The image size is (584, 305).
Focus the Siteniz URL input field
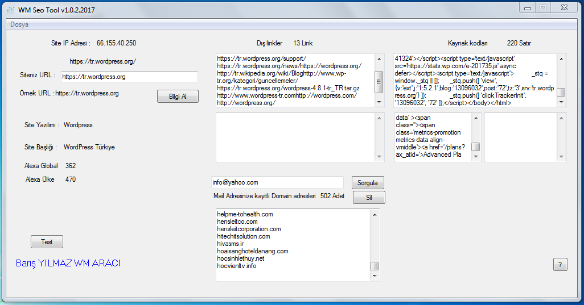(x=129, y=77)
